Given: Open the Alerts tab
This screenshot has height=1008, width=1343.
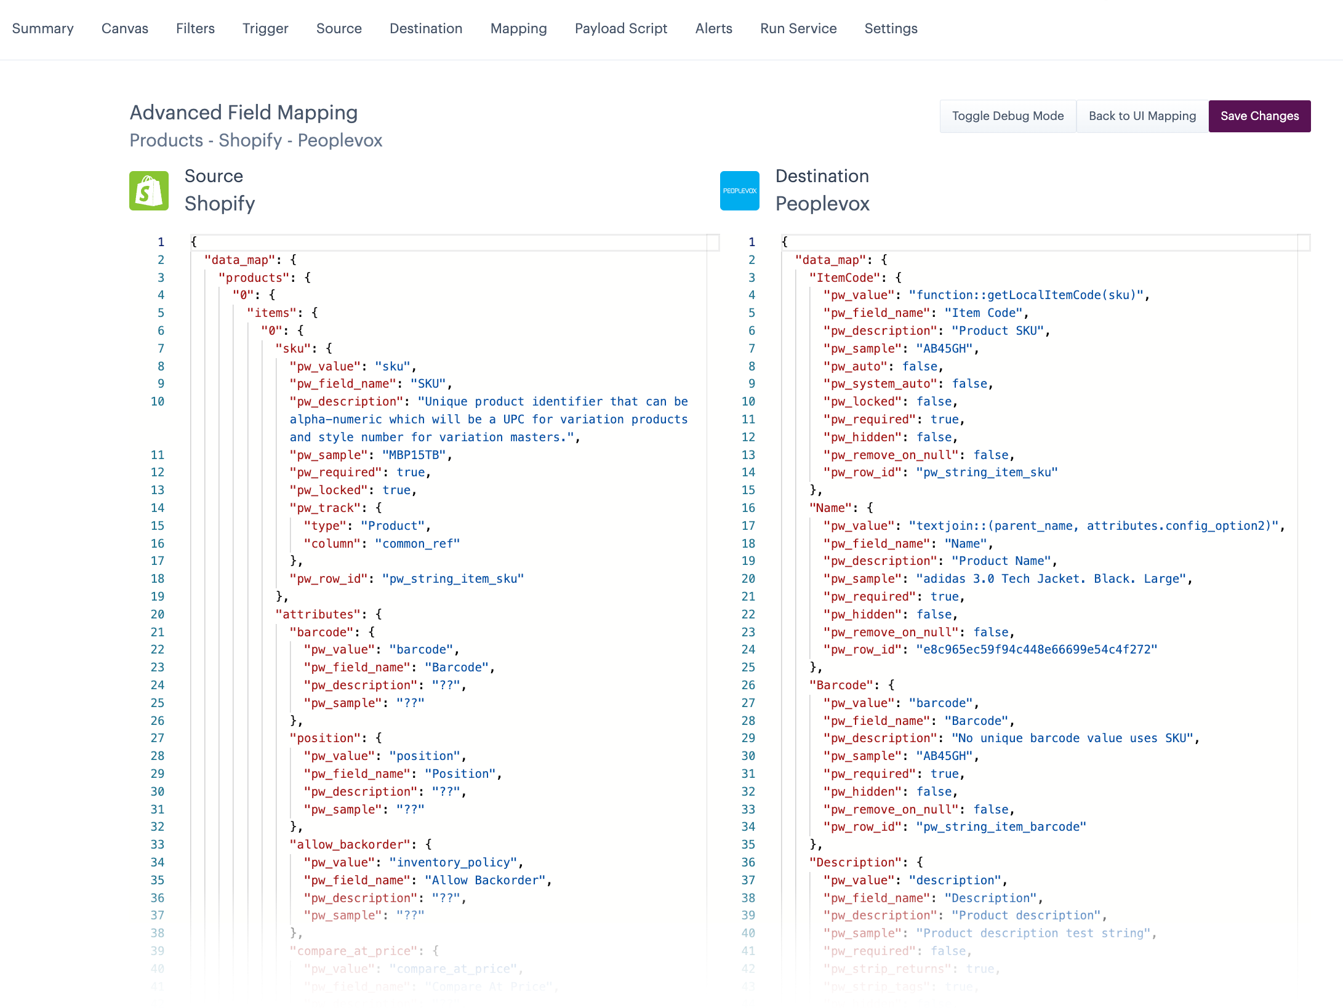Looking at the screenshot, I should 713,28.
